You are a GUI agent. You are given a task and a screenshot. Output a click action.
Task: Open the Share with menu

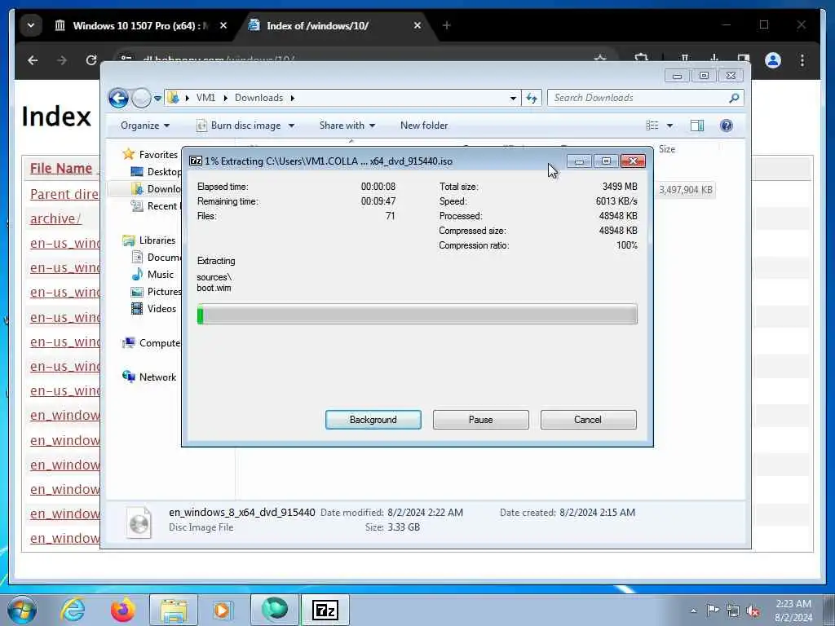pos(347,126)
